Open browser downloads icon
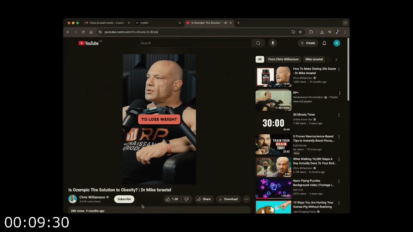Image resolution: width=413 pixels, height=232 pixels. (322, 32)
